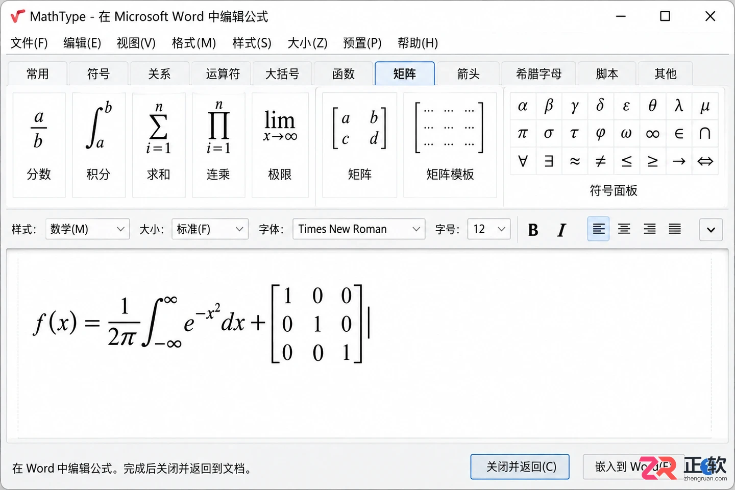Insert the pi symbol π
Screen dimensions: 735x490
coord(523,133)
